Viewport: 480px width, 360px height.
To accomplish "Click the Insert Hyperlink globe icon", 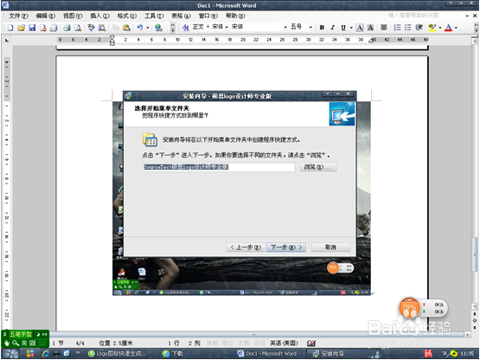I will coord(158,28).
